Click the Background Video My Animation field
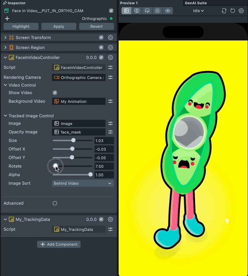Image resolution: width=248 pixels, height=276 pixels. tap(79, 101)
